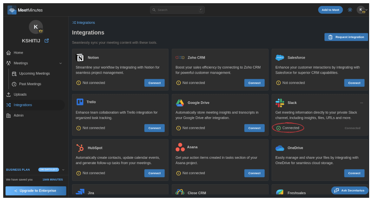Image resolution: width=372 pixels, height=201 pixels.
Task: Open Uploads in the sidebar
Action: click(x=20, y=94)
